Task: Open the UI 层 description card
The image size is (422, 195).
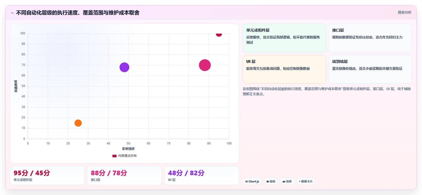Action: (x=284, y=69)
